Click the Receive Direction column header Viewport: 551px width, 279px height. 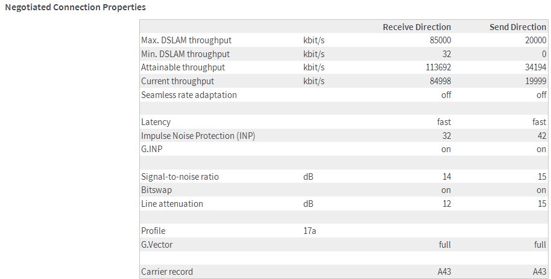pyautogui.click(x=417, y=27)
